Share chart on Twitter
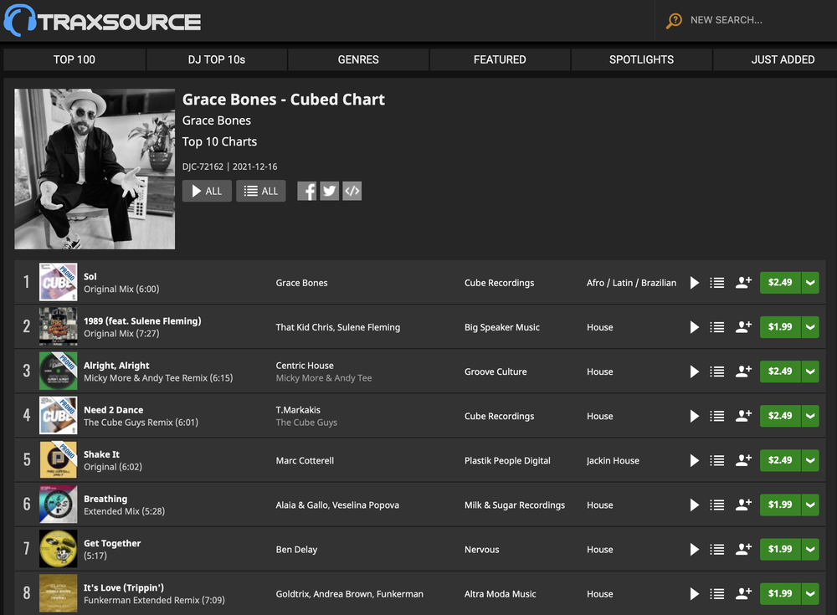The width and height of the screenshot is (837, 615). click(329, 191)
